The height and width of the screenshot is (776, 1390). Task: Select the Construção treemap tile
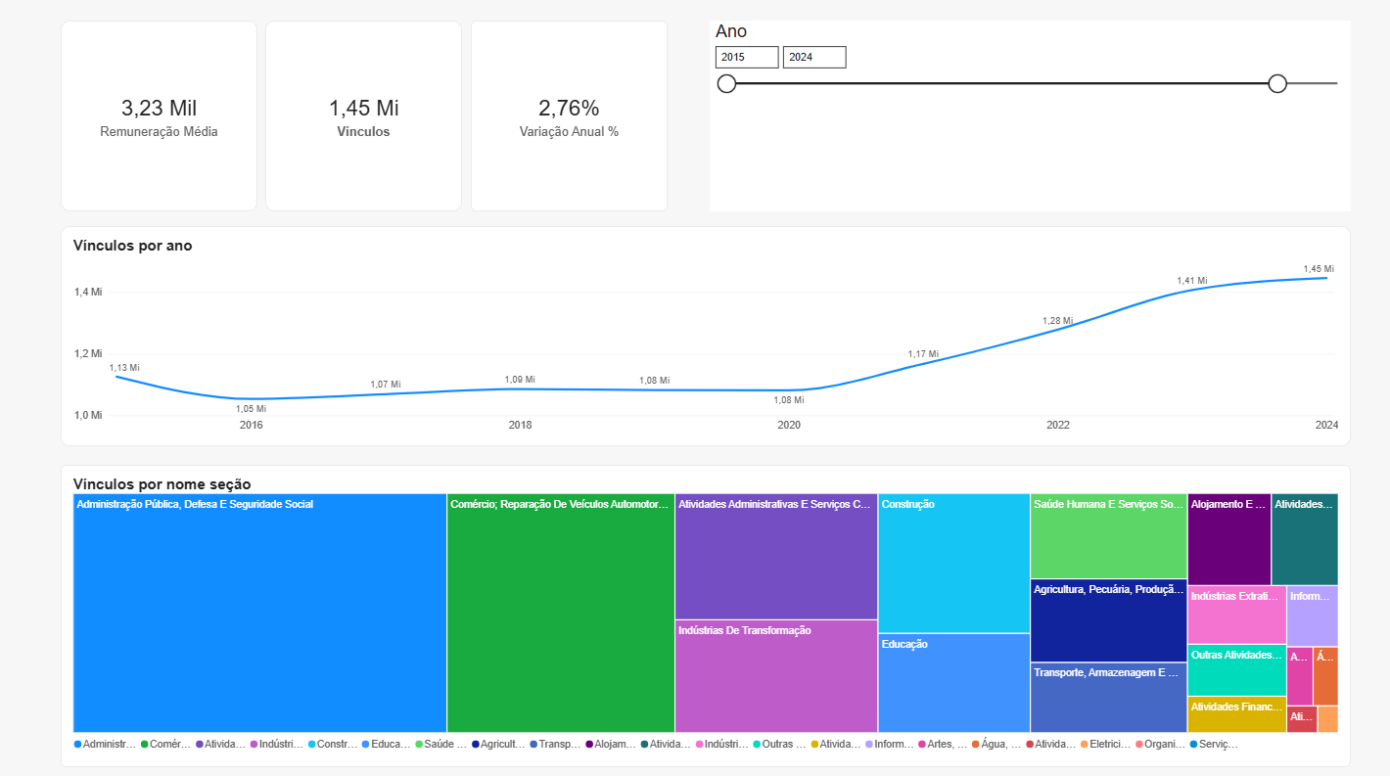(x=953, y=563)
